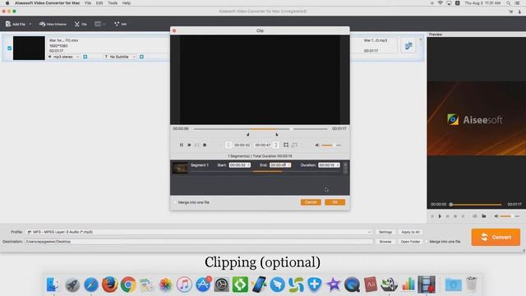Viewport: 526px width, 296px height.
Task: Close the Clip dialog with red button
Action: (x=174, y=30)
